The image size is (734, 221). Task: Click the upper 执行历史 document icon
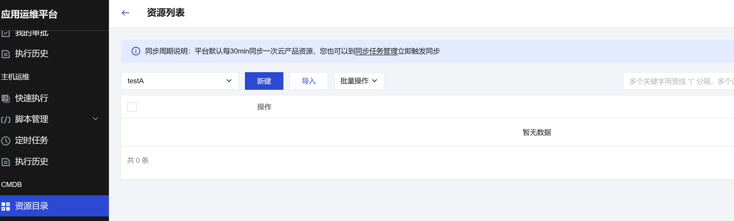click(x=6, y=54)
